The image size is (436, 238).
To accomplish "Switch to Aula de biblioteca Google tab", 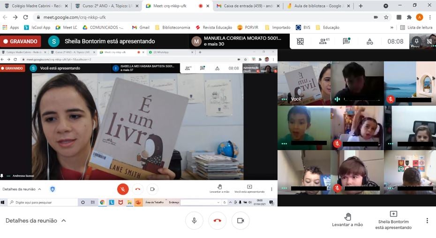I will pyautogui.click(x=318, y=6).
